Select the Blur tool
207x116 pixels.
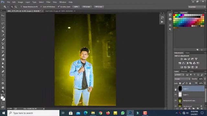click(x=3, y=63)
